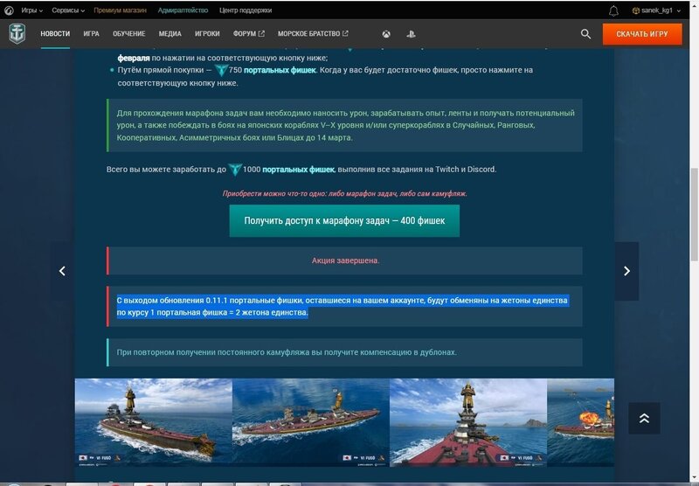Go to previous article arrow
Viewport: 699px width, 486px height.
62,271
